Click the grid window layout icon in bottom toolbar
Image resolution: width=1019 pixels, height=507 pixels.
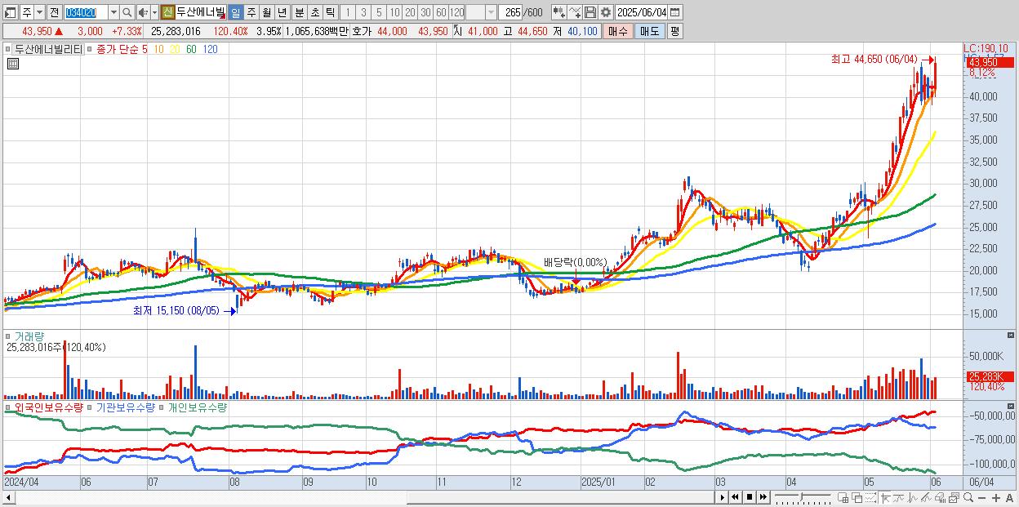[843, 497]
